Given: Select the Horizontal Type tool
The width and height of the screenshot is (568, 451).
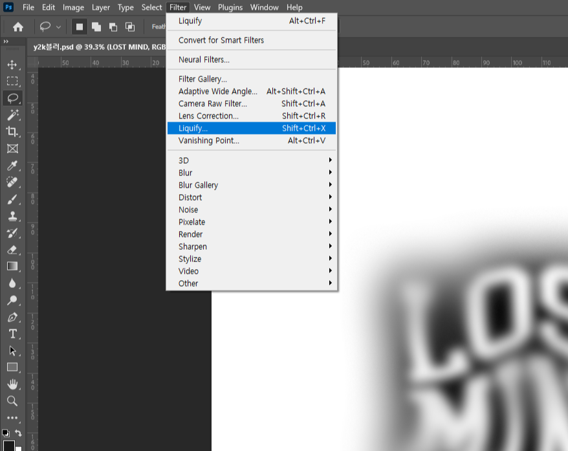Looking at the screenshot, I should coord(12,334).
